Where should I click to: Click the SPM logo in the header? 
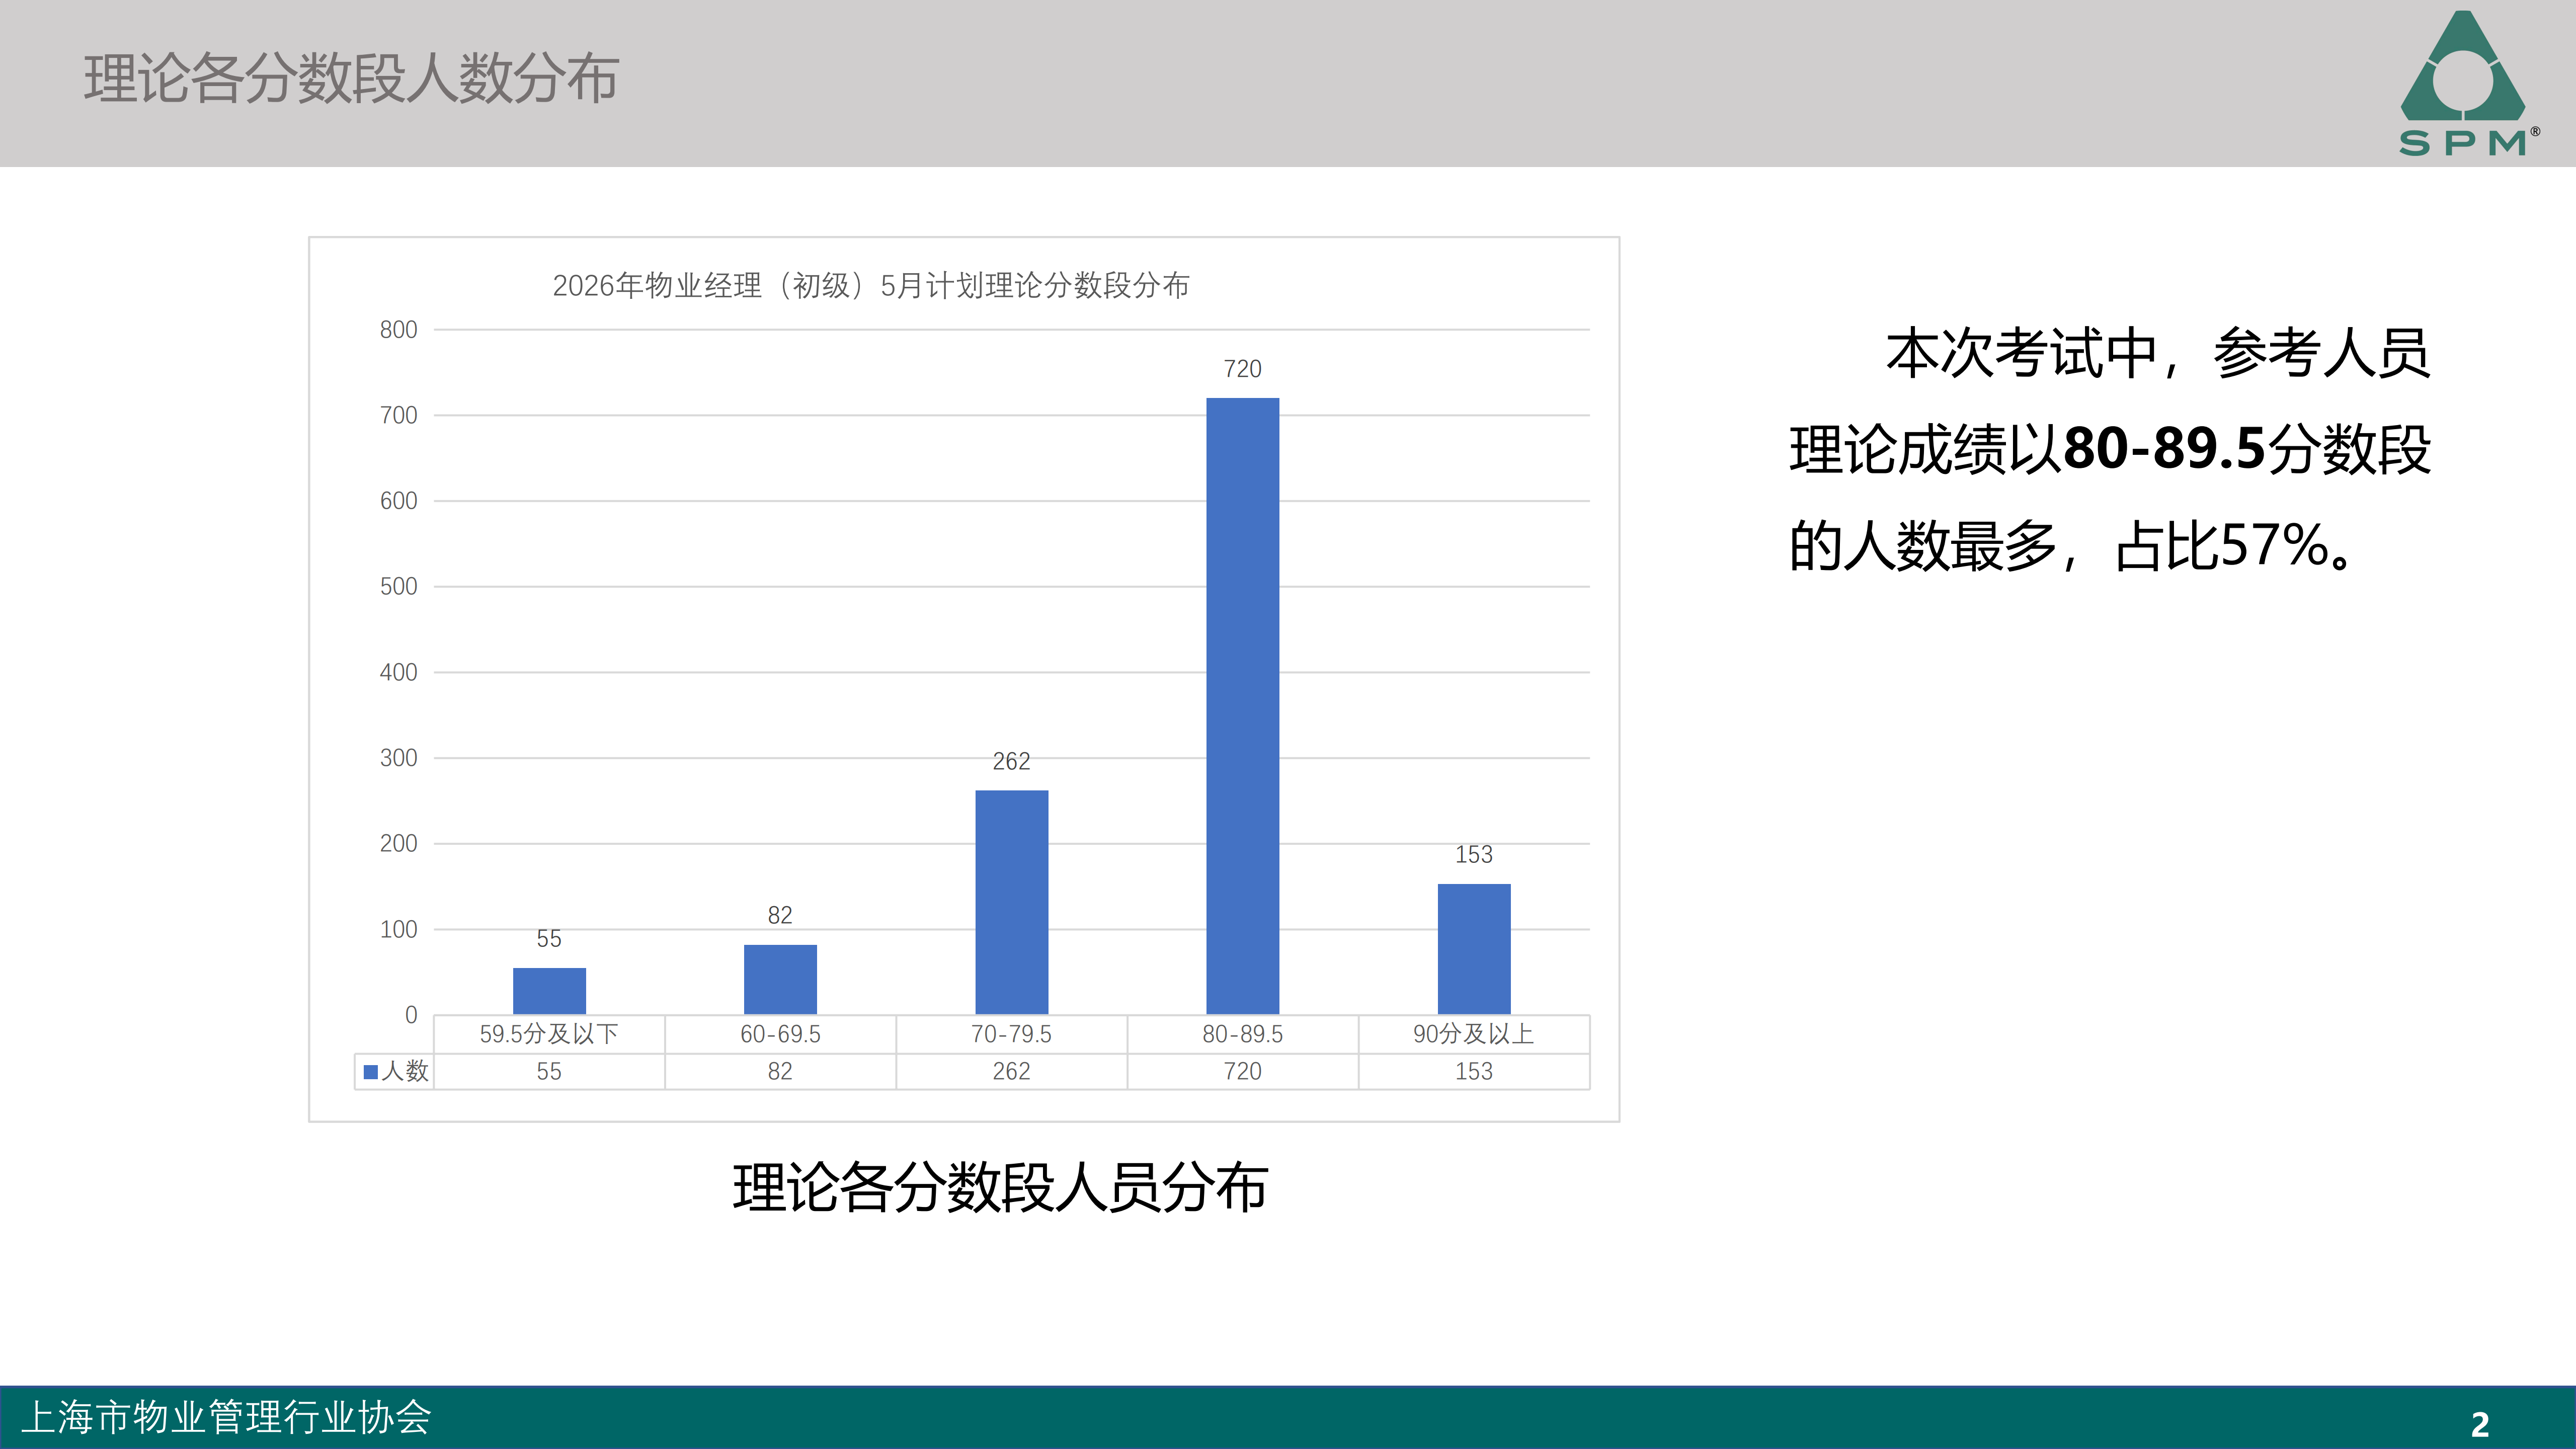2469,84
